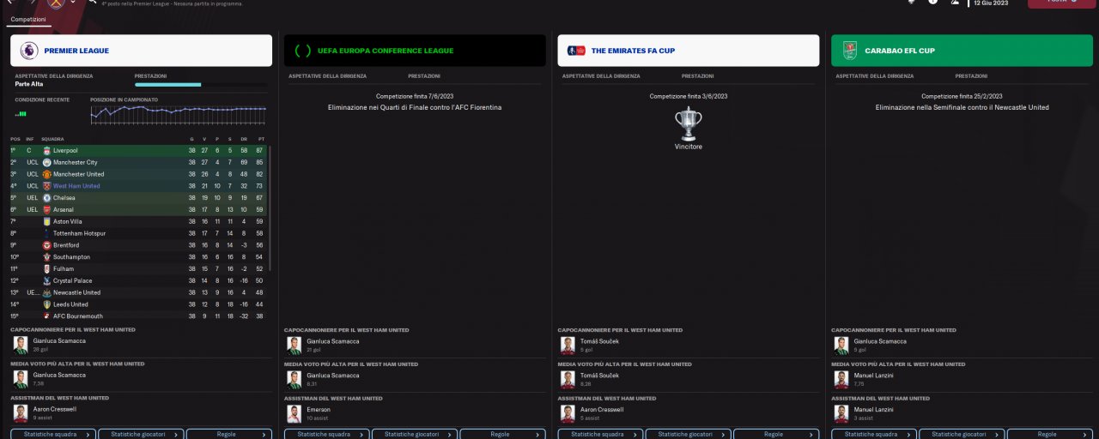Click Statistiche giocatori under Premier League
The width and height of the screenshot is (1099, 439).
pyautogui.click(x=142, y=434)
